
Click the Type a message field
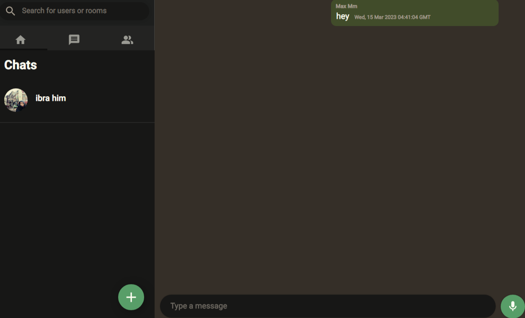tap(293, 306)
